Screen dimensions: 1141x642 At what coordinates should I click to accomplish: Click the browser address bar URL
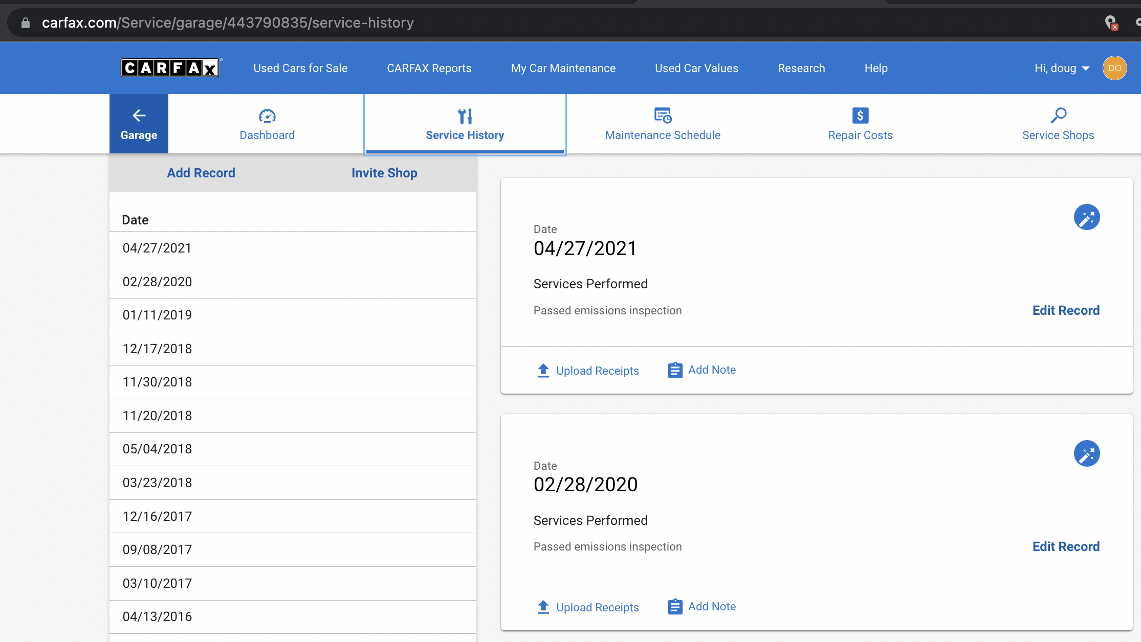click(228, 22)
